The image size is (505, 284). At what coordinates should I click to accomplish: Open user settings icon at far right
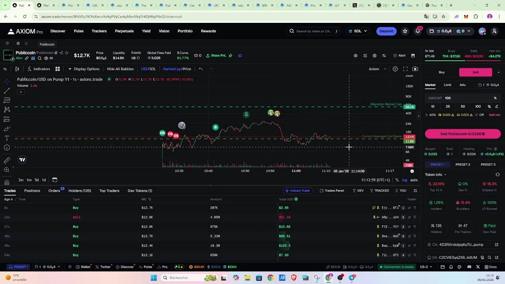[494, 31]
